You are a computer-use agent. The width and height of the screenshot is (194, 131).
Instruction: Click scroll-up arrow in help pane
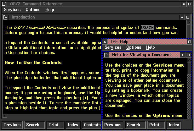point(189,60)
